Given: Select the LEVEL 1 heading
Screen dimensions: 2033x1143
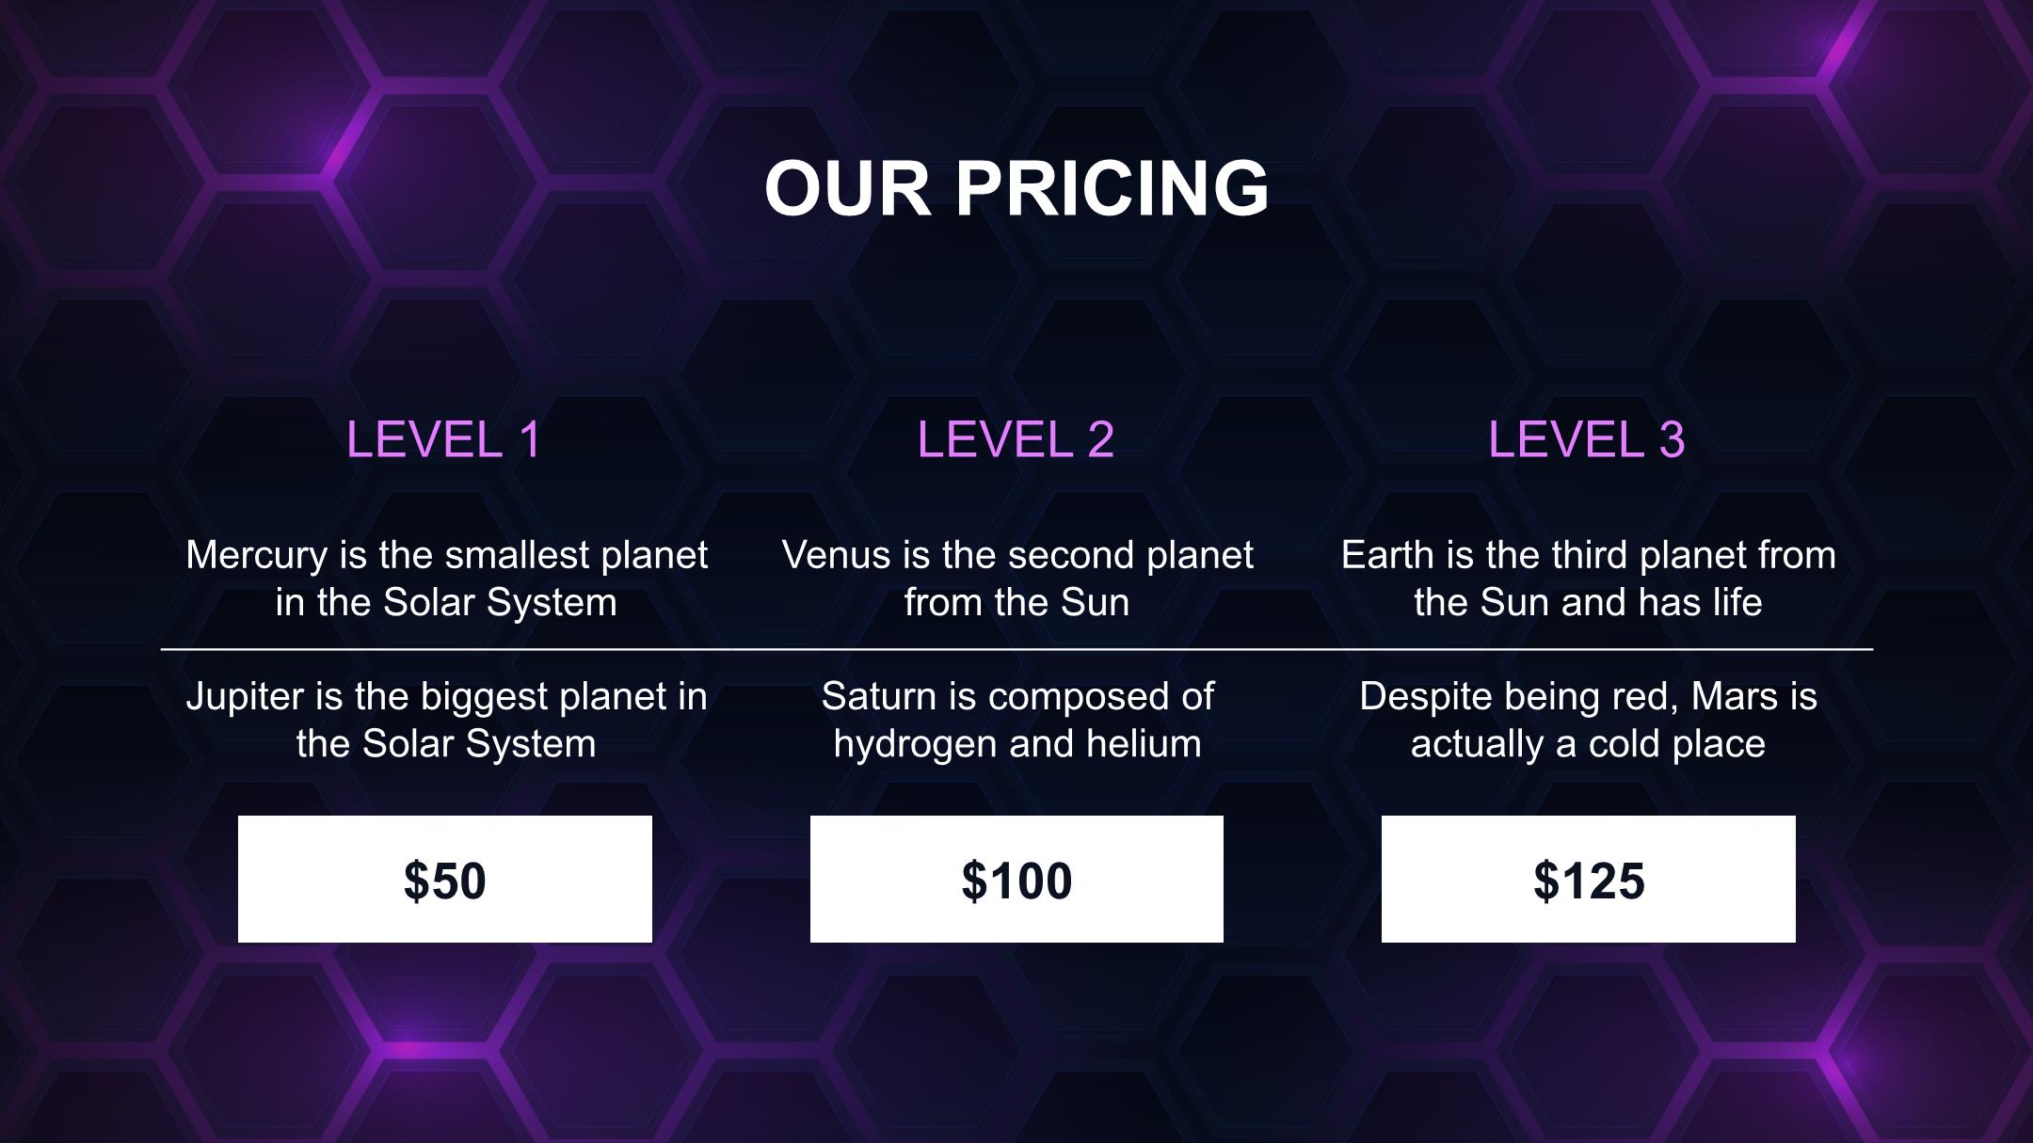Looking at the screenshot, I should 444,439.
